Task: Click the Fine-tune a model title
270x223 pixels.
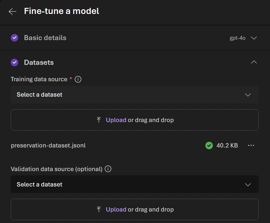Action: (x=61, y=11)
